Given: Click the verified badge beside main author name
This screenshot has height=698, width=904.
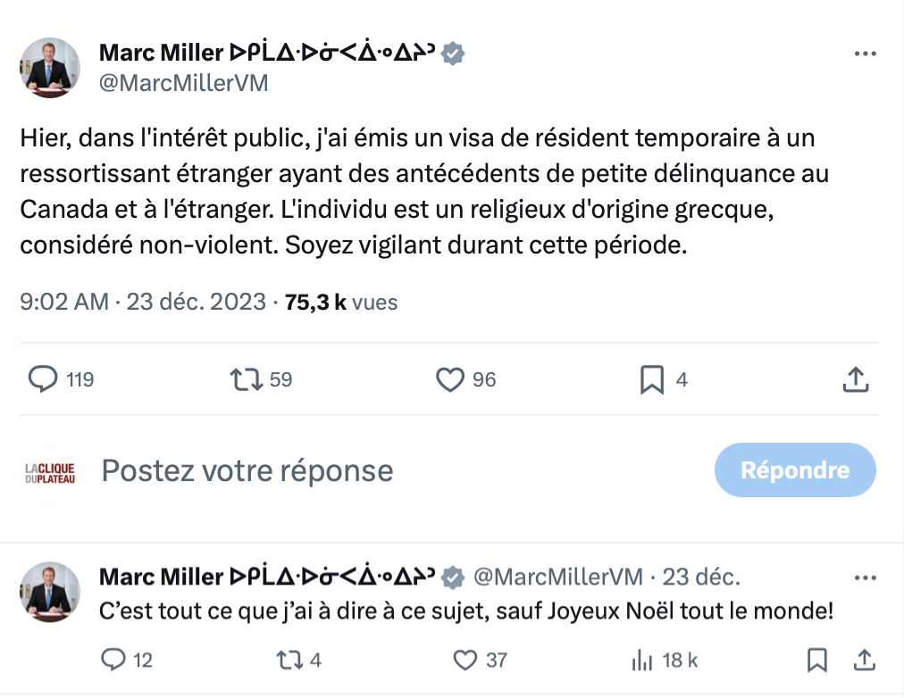Looking at the screenshot, I should tap(454, 54).
